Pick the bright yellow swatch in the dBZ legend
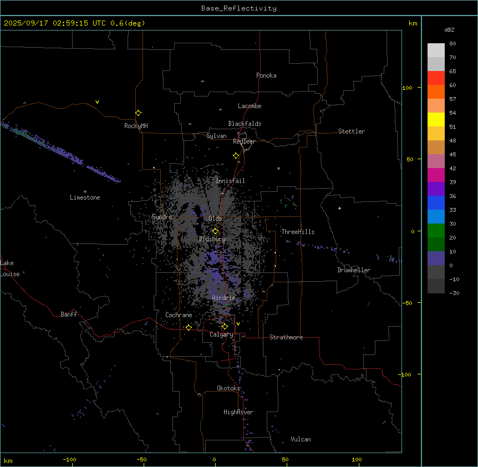 tap(436, 119)
